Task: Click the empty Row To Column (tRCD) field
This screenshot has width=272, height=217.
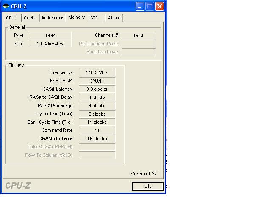Action: click(x=97, y=155)
